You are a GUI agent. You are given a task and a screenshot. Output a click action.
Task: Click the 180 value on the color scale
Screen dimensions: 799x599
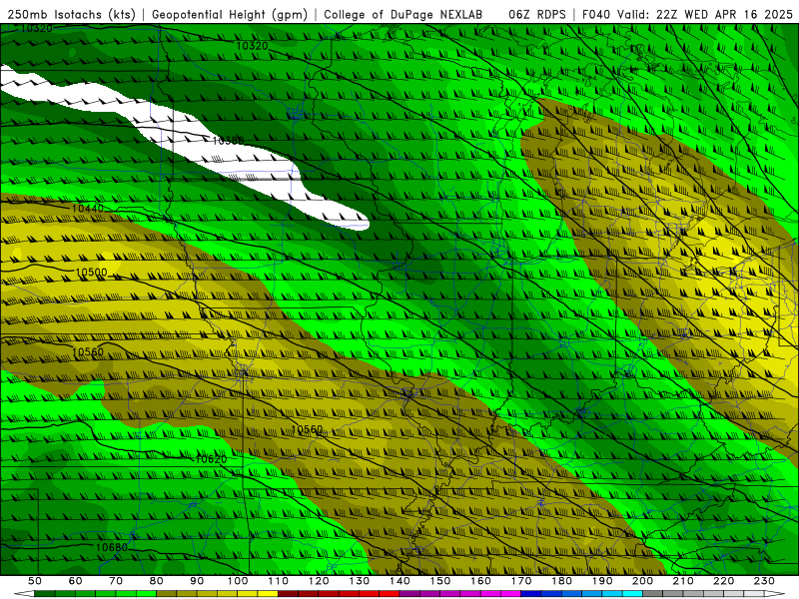tap(561, 581)
